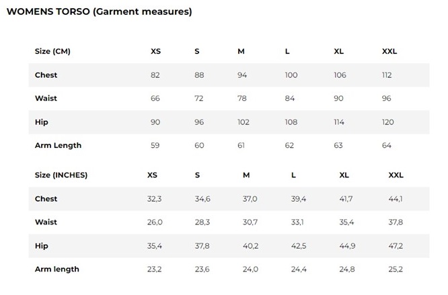Select arm length value 25,2 inches for XXL
The image size is (448, 295).
[396, 269]
